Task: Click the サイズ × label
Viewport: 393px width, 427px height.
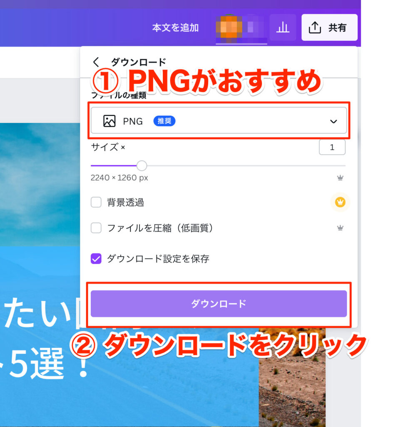Action: (x=108, y=147)
